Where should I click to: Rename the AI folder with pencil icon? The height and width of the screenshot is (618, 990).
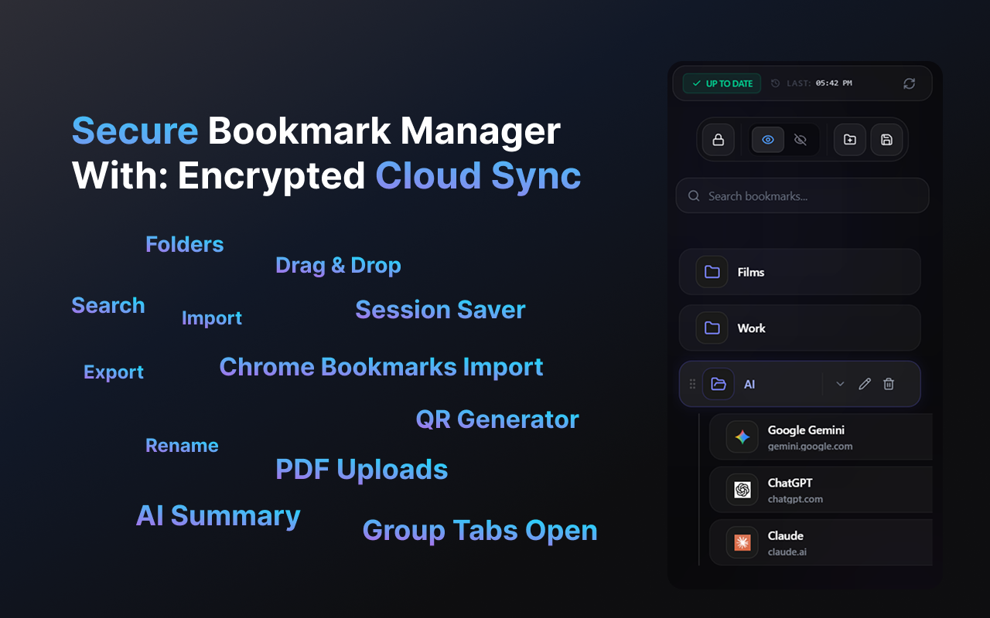point(865,384)
